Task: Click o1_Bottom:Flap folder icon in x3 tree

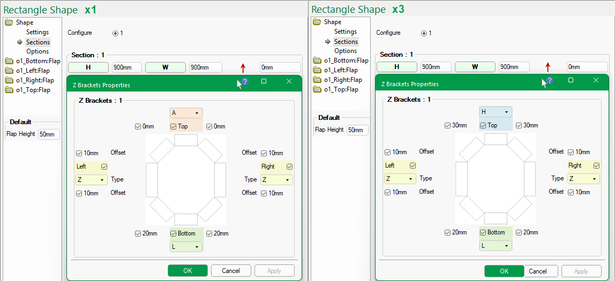Action: 317,60
